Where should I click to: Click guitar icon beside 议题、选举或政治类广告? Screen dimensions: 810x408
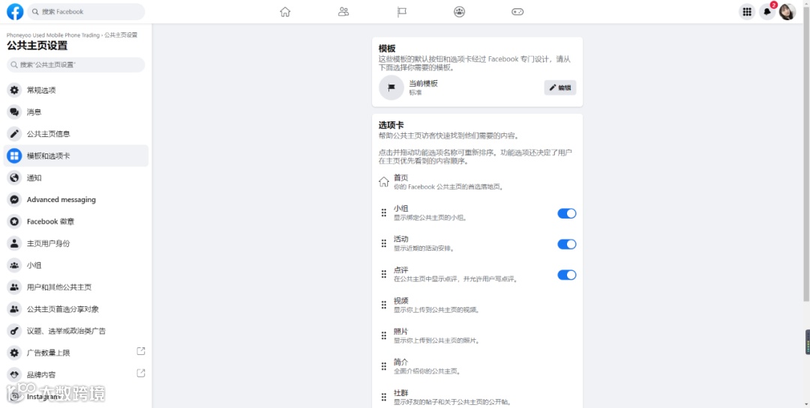tap(14, 331)
